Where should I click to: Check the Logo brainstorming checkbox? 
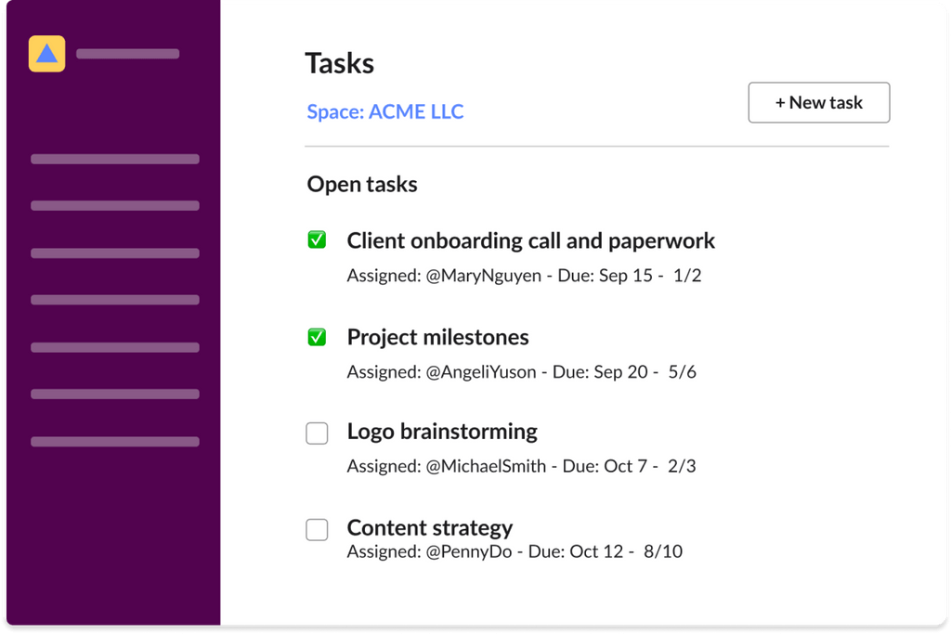coord(318,433)
